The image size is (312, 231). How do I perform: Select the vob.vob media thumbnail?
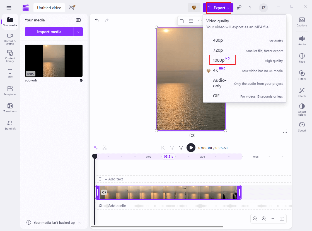tap(54, 61)
